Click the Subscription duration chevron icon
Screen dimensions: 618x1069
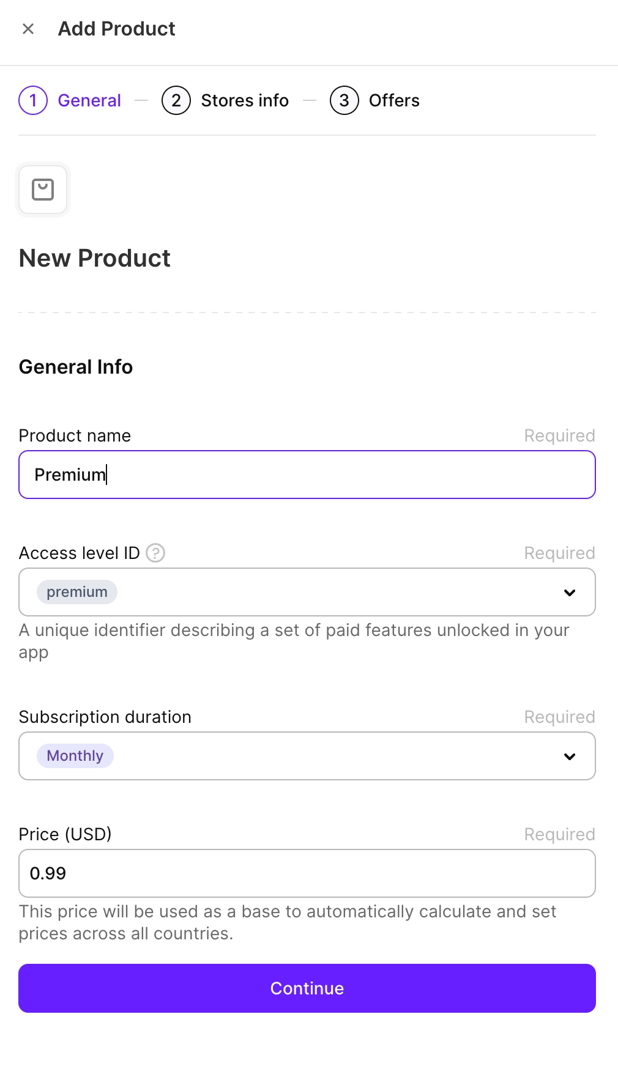click(x=570, y=756)
